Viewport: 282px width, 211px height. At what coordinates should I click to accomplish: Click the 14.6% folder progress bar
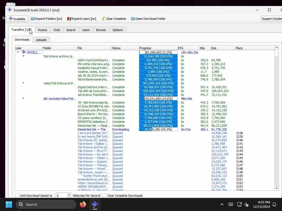coord(158,99)
